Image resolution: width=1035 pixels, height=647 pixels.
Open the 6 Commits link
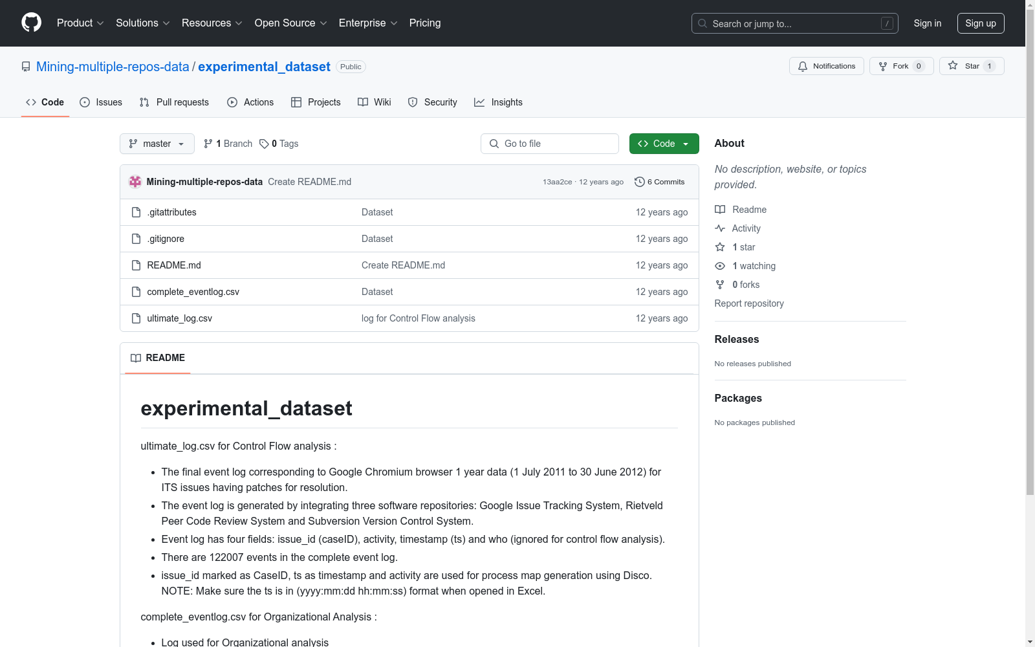click(660, 182)
